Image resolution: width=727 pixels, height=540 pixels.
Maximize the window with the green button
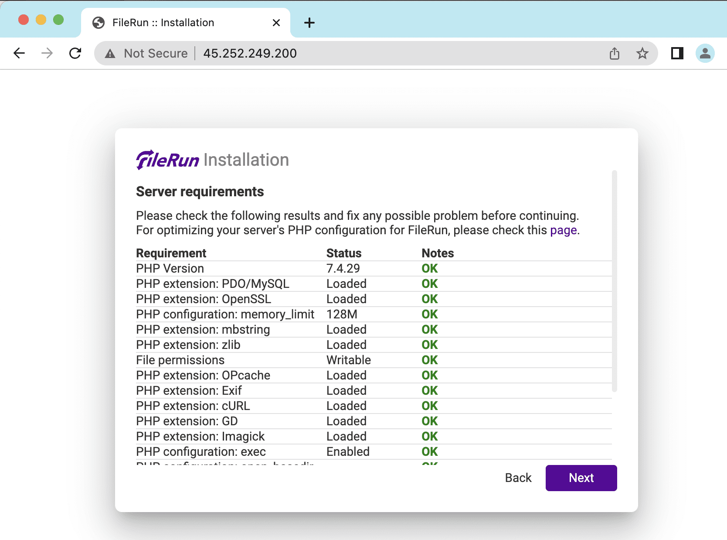coord(58,20)
